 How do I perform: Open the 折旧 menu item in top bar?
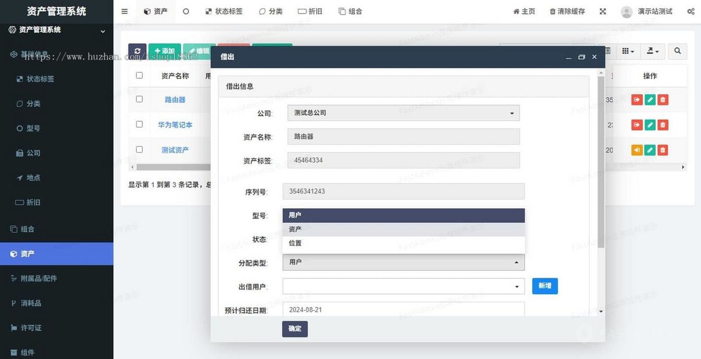310,11
